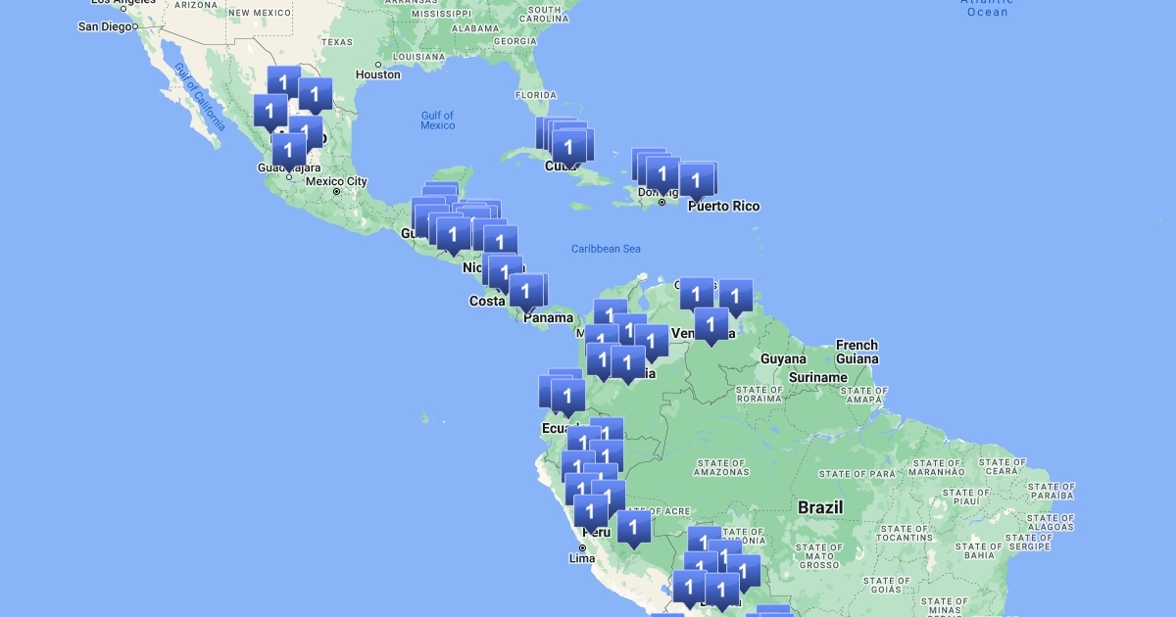Click the marker beside Puerto Rico
This screenshot has height=617, width=1176.
(696, 180)
